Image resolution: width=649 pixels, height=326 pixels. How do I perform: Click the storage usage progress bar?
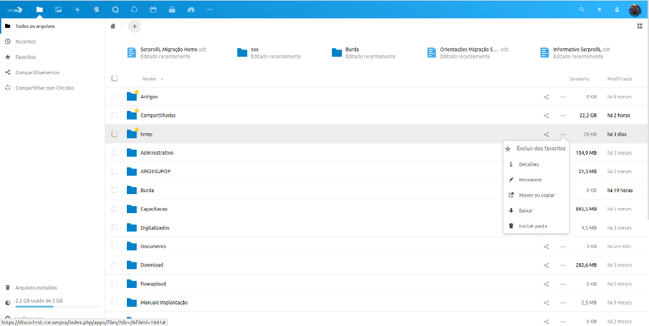[x=43, y=306]
